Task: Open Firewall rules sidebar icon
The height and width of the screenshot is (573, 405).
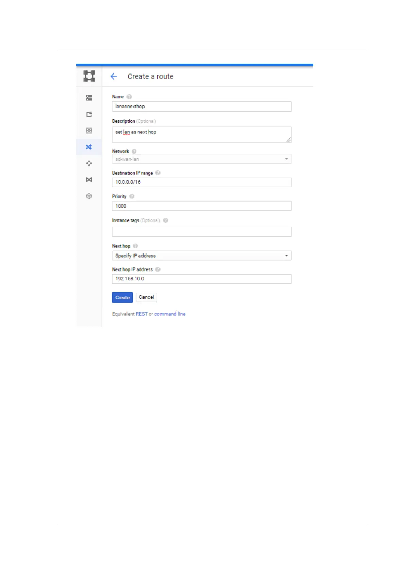Action: [x=89, y=131]
